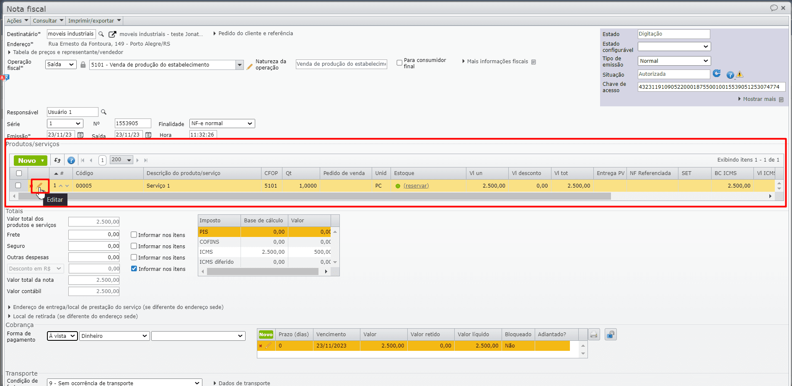
Task: Click the Nº 1553905 number field
Action: point(133,124)
